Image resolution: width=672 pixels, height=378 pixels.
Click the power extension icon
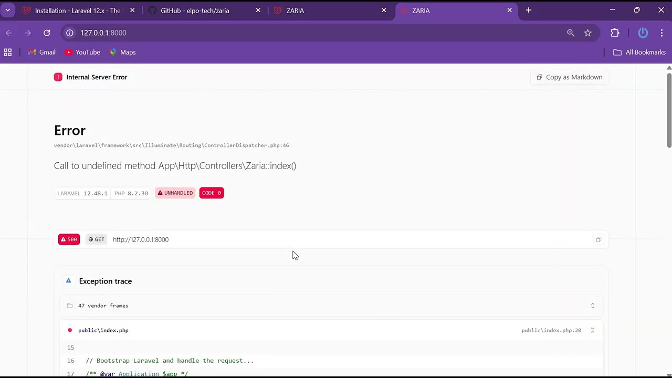click(x=643, y=33)
